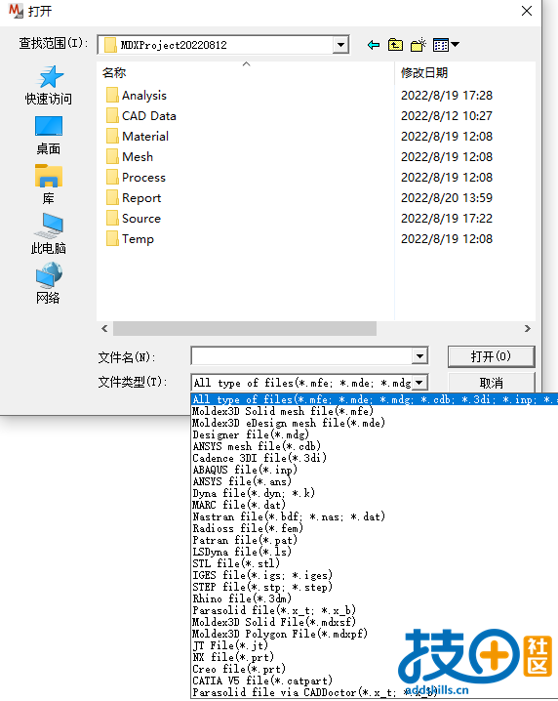Collapse the file type dropdown arrow

pos(419,383)
